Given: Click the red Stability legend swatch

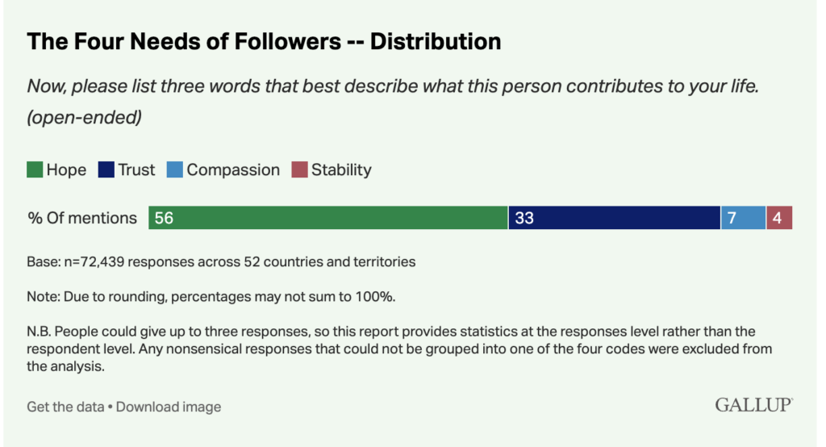Looking at the screenshot, I should coord(300,170).
